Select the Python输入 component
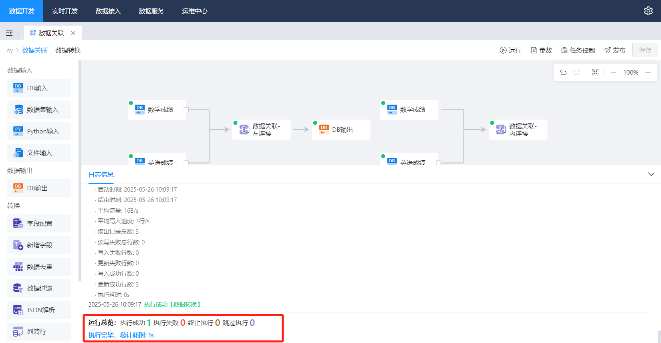Screen dimensions: 661x343 pyautogui.click(x=39, y=131)
